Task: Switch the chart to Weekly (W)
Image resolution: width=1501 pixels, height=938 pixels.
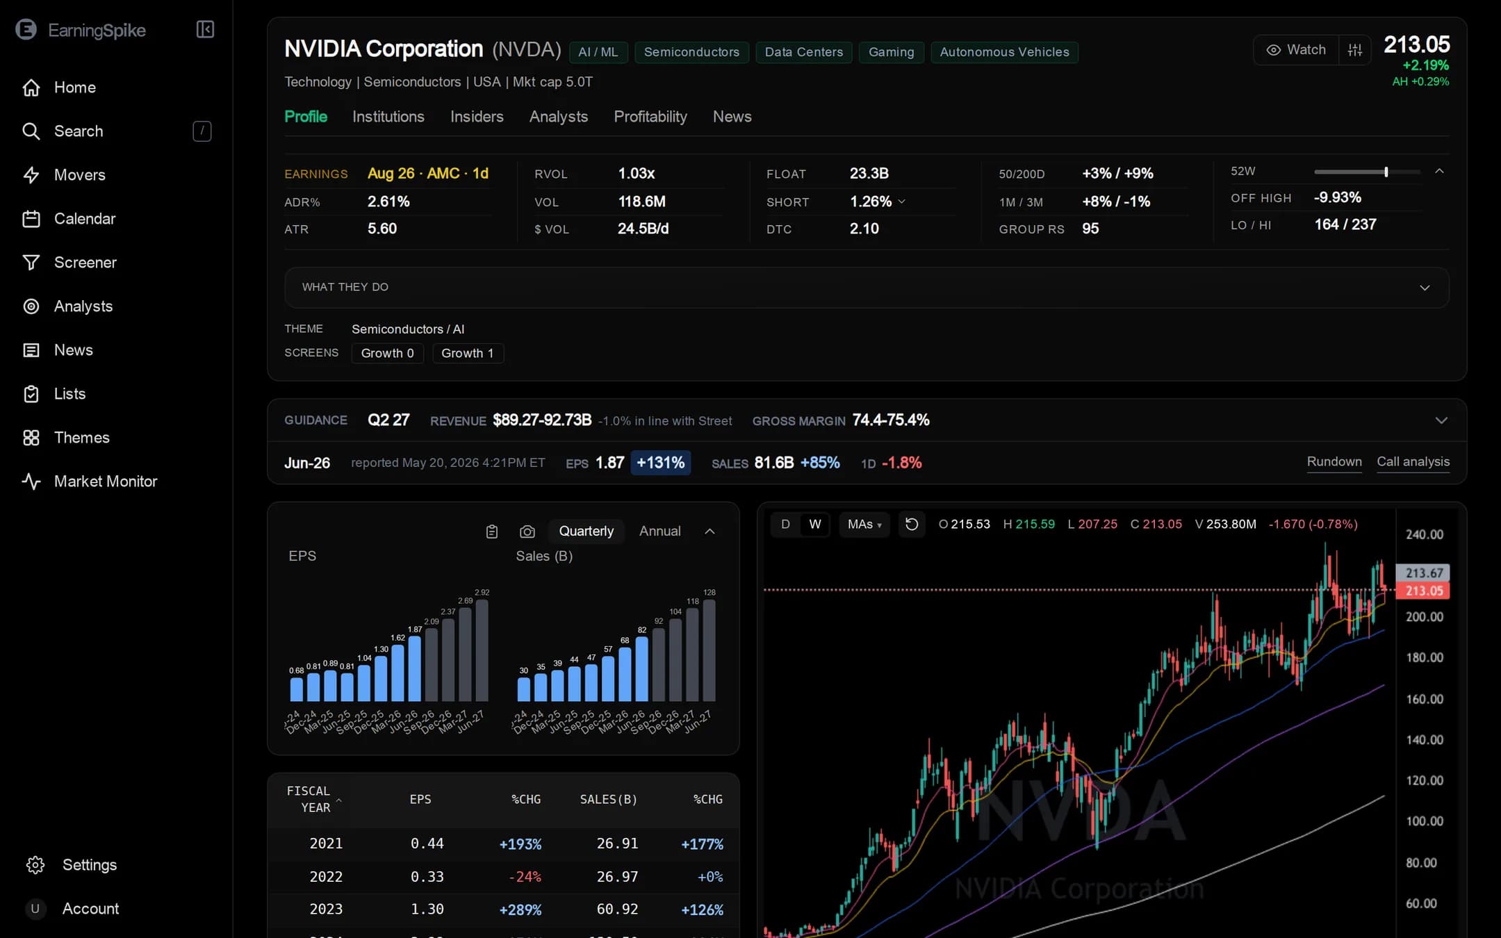Action: coord(815,525)
